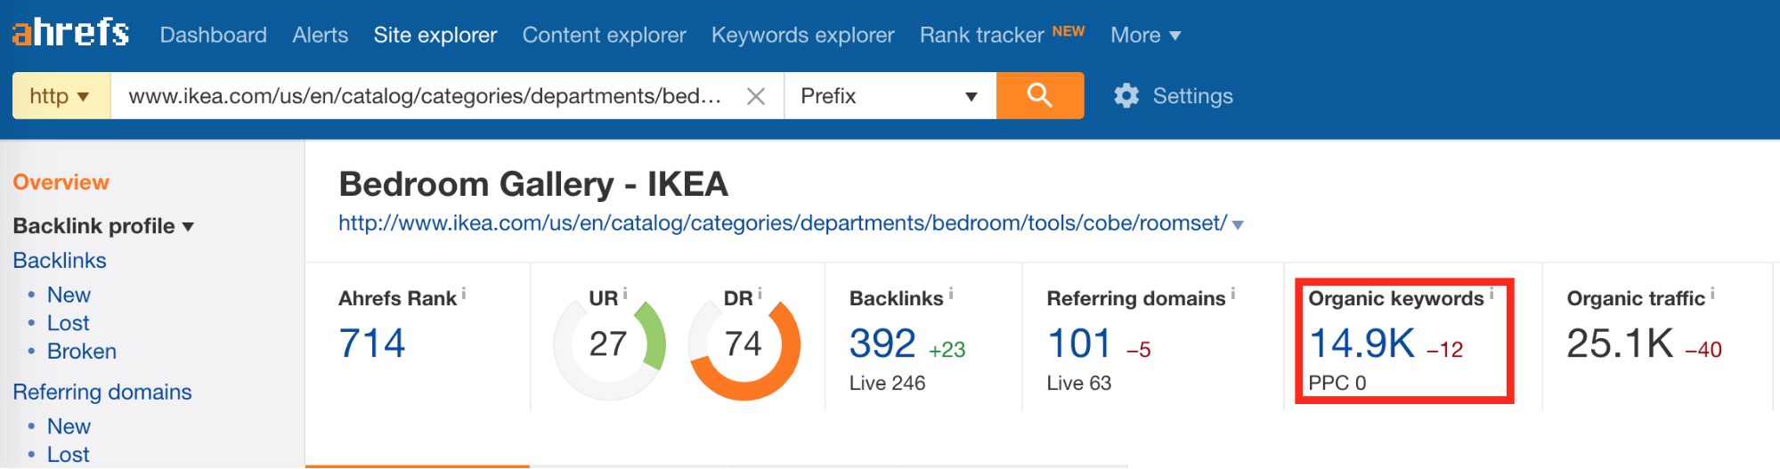Viewport: 1780px width, 469px height.
Task: Open the Prefix mode dropdown
Action: (890, 95)
